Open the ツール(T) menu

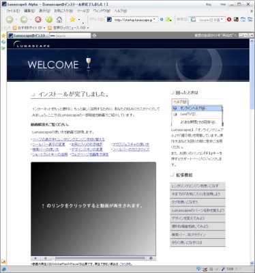83,11
